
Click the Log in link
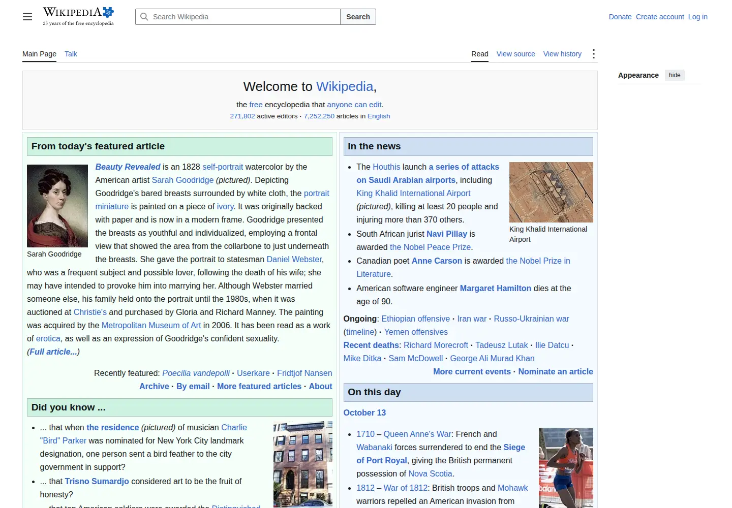pyautogui.click(x=697, y=17)
